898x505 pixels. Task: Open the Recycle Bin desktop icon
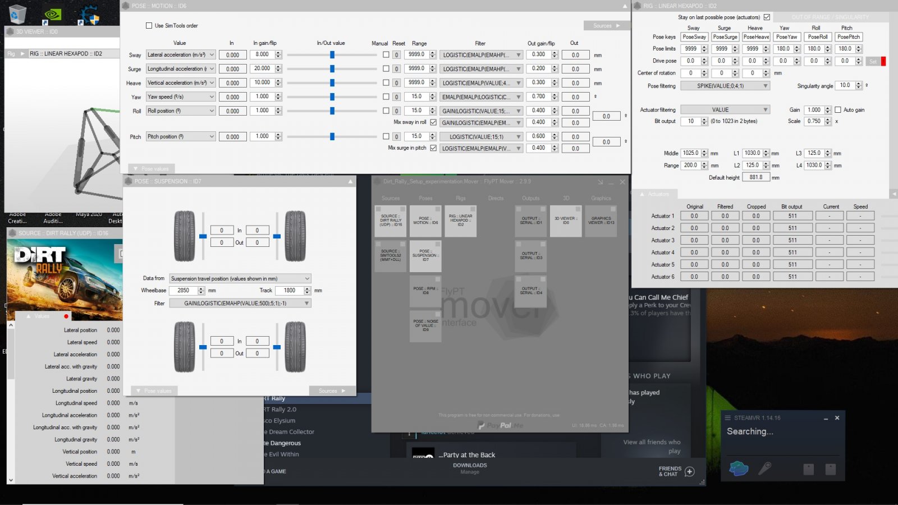pos(18,13)
